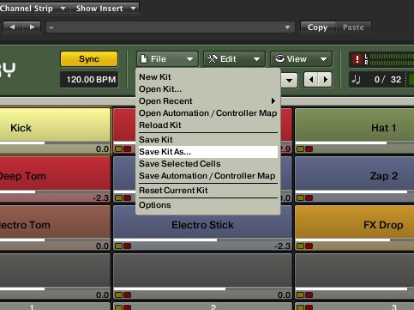Click the small dropdown arrow below the View menu
The width and height of the screenshot is (414, 310).
[289, 80]
